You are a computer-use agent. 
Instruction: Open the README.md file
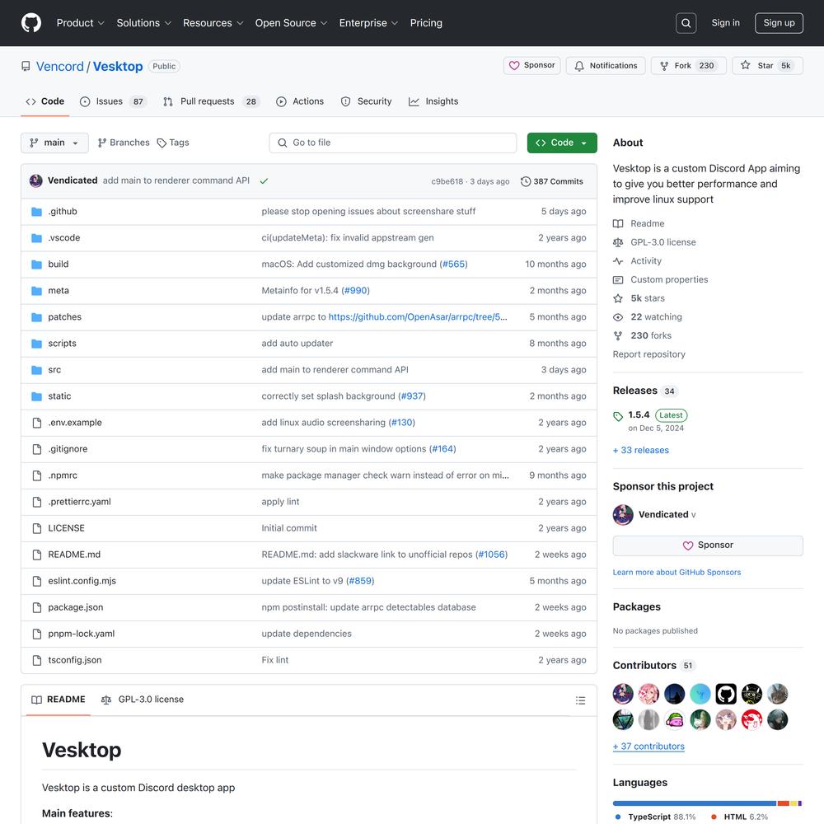(74, 555)
